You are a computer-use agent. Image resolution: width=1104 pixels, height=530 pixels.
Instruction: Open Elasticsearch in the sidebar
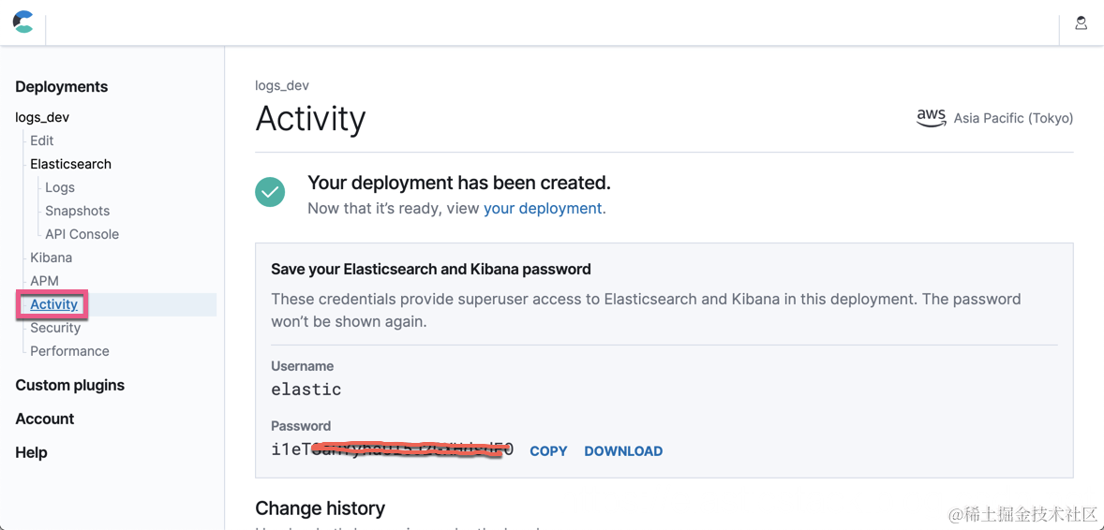click(x=70, y=164)
